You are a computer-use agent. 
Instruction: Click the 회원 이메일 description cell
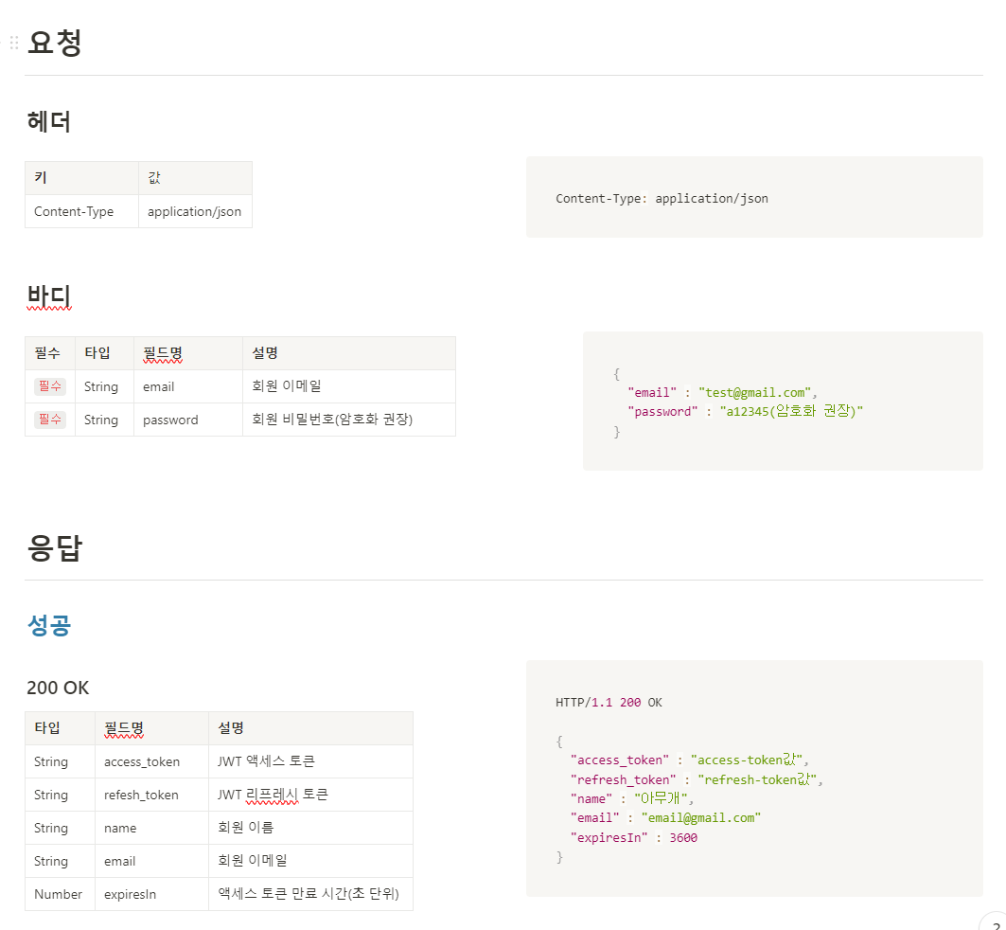click(x=287, y=386)
